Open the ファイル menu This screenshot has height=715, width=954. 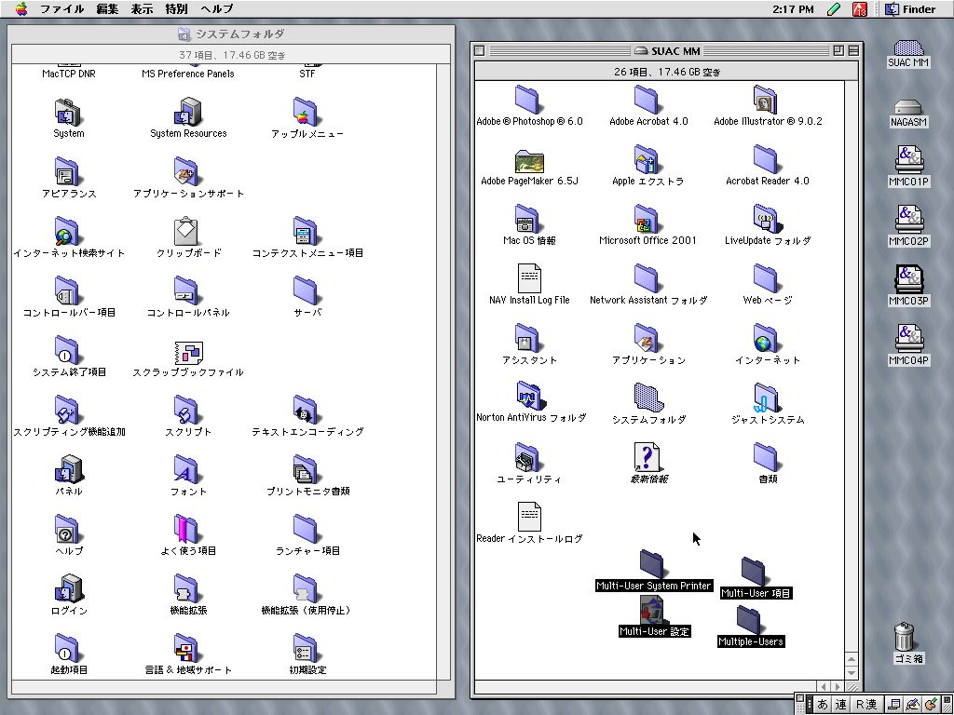pyautogui.click(x=61, y=8)
